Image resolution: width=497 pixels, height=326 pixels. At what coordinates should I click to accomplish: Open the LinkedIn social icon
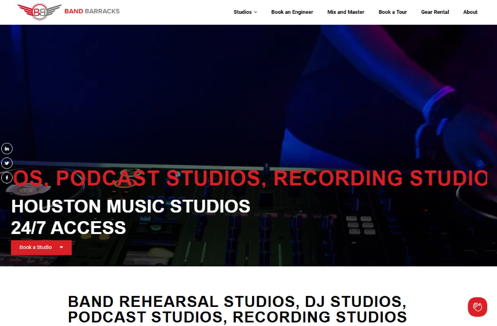6,148
